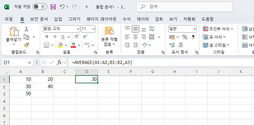Click Wrap Text icon

pyautogui.click(x=152, y=29)
